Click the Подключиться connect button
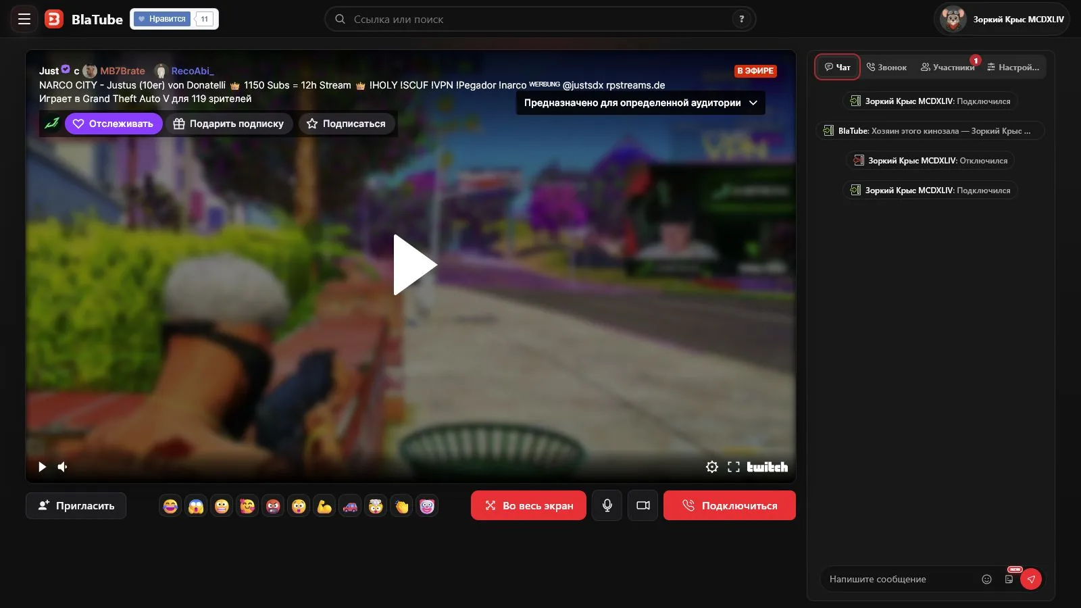 coord(729,505)
